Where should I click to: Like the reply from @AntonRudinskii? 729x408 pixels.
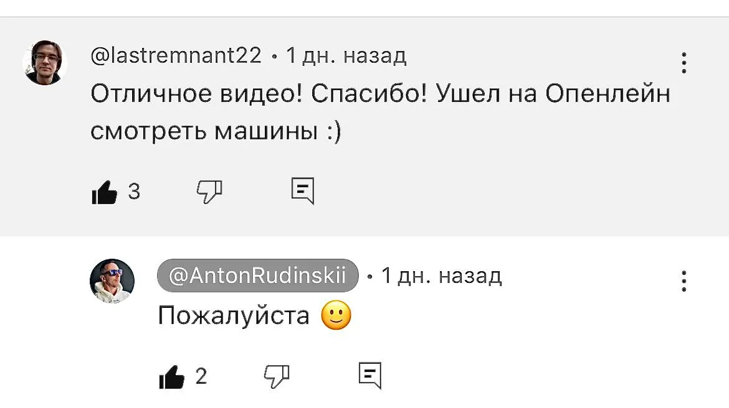coord(173,376)
